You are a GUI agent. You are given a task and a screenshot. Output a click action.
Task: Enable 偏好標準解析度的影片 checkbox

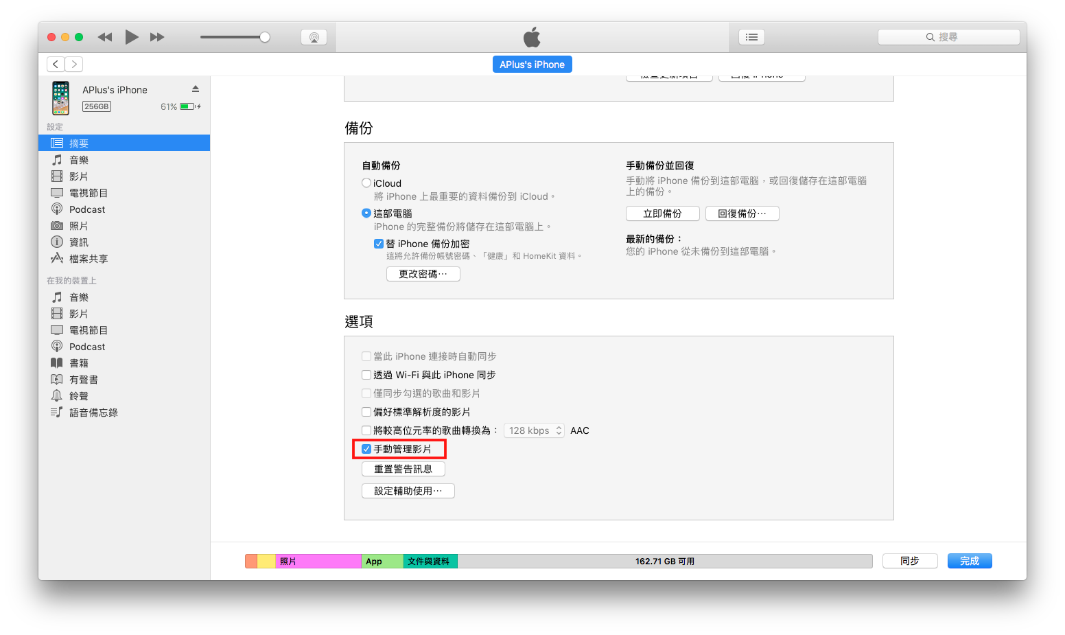(366, 412)
